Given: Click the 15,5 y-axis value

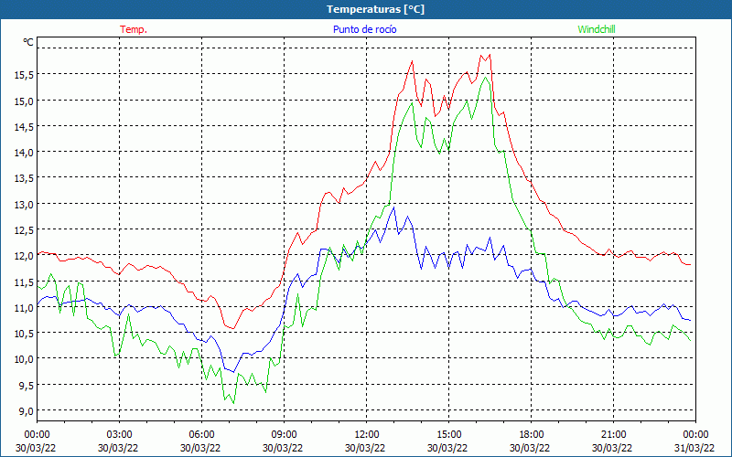Looking at the screenshot, I should click(23, 74).
